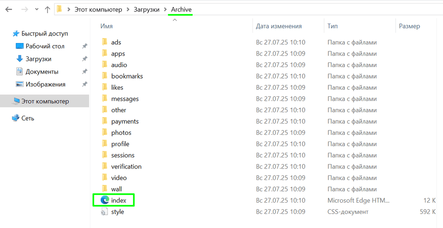Expand chevron after Этот компьютер breadcrumb
Image resolution: width=443 pixels, height=228 pixels.
128,9
